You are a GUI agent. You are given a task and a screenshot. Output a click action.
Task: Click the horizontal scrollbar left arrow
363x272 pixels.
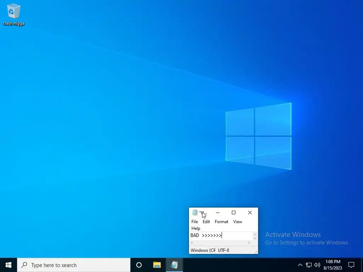(x=192, y=243)
